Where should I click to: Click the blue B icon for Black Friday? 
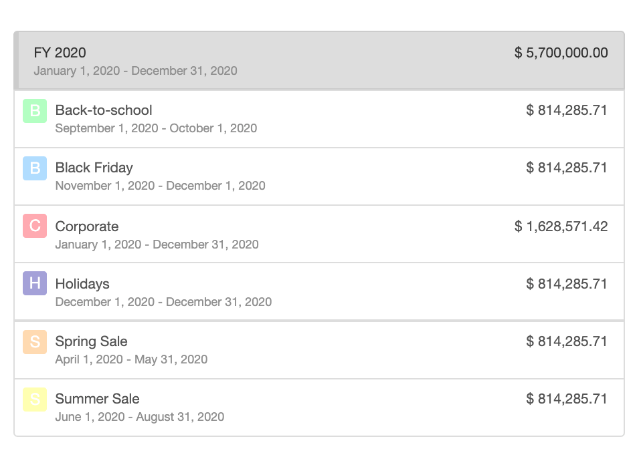[x=35, y=168]
